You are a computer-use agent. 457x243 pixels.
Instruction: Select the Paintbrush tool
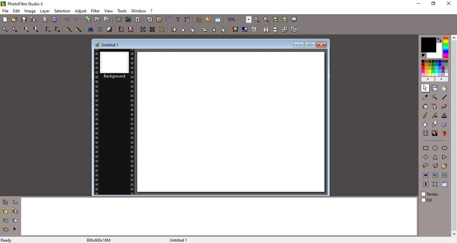pyautogui.click(x=425, y=115)
